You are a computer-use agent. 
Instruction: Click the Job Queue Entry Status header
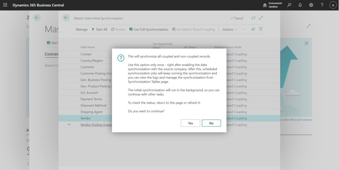coord(163,46)
